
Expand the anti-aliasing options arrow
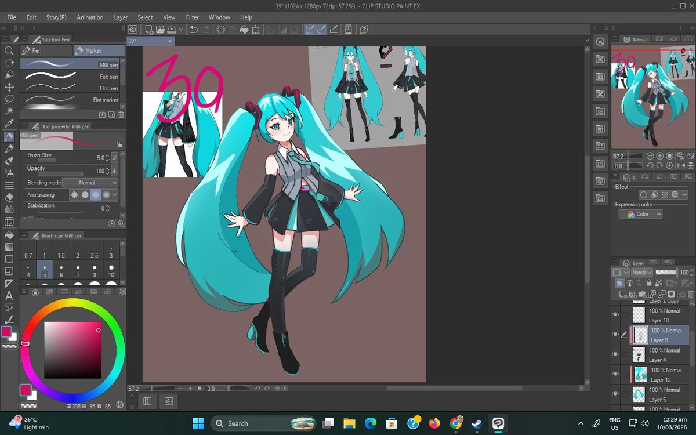pyautogui.click(x=114, y=194)
